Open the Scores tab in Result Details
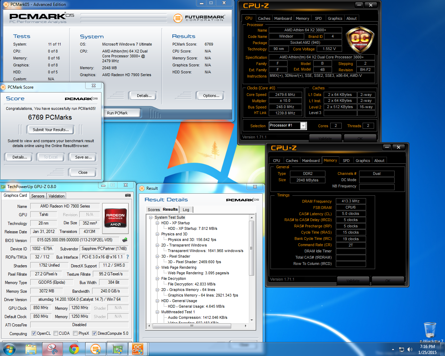The width and height of the screenshot is (445, 356). 154,210
